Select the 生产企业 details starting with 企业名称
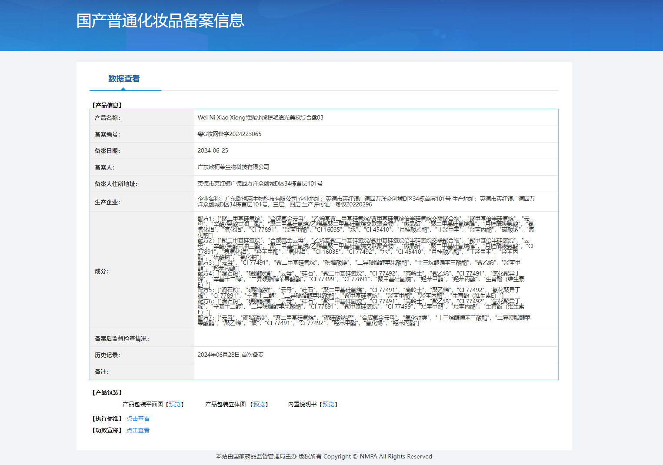Viewport: 663px width, 465px height. coord(366,201)
